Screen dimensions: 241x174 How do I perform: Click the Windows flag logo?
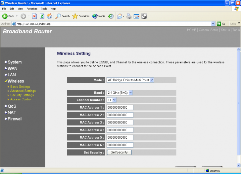point(236,9)
